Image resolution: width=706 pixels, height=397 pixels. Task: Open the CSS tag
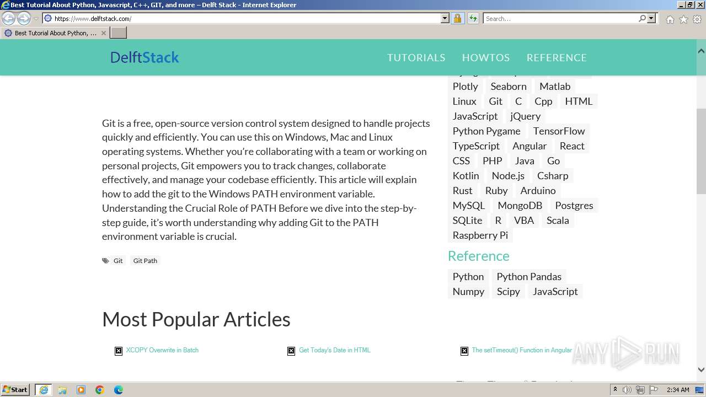pyautogui.click(x=461, y=160)
